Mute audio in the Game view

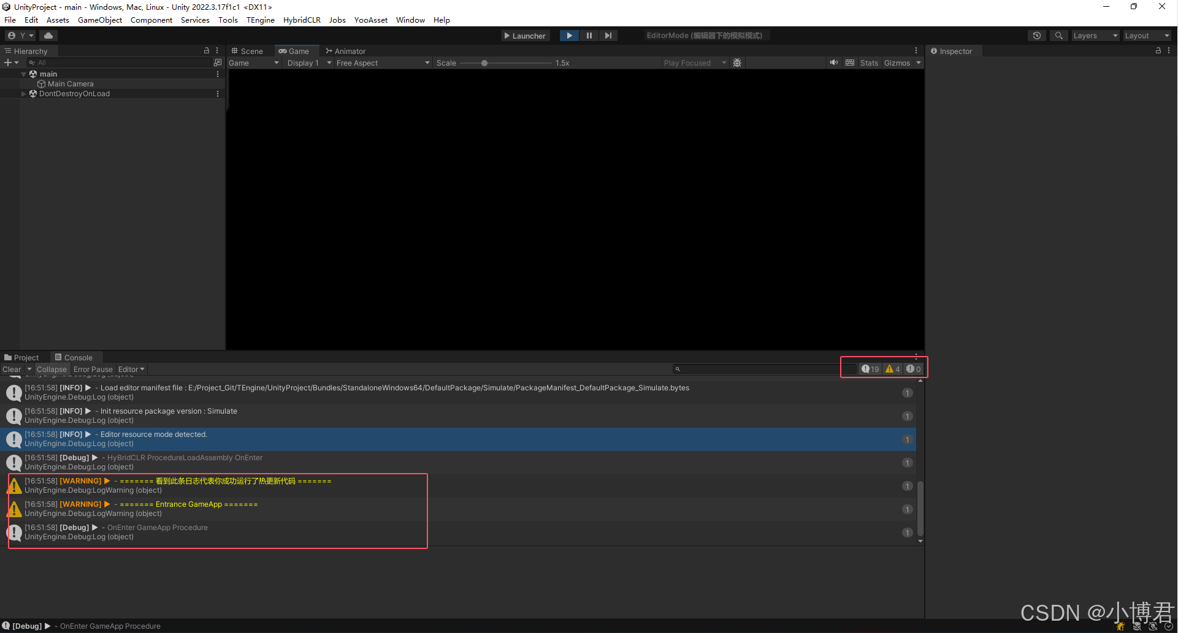click(x=833, y=63)
